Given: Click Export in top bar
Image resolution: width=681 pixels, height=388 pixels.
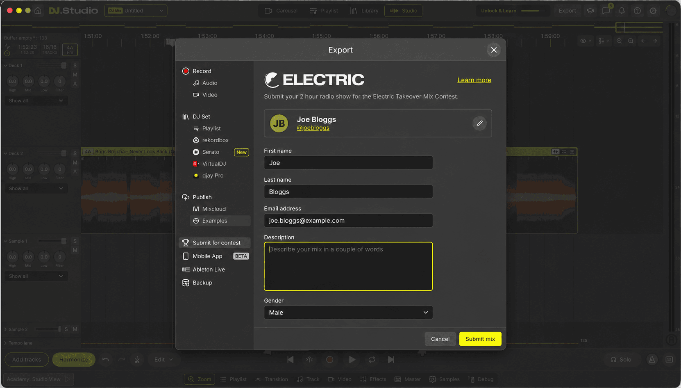Looking at the screenshot, I should point(567,11).
